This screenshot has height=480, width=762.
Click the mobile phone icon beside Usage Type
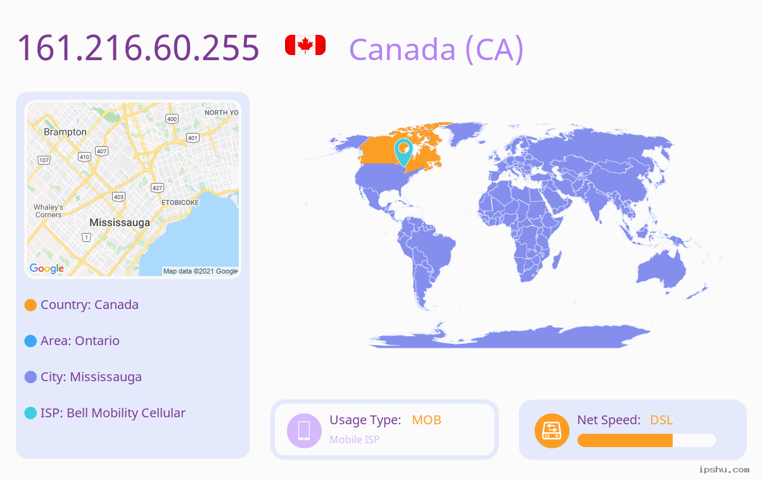[304, 430]
